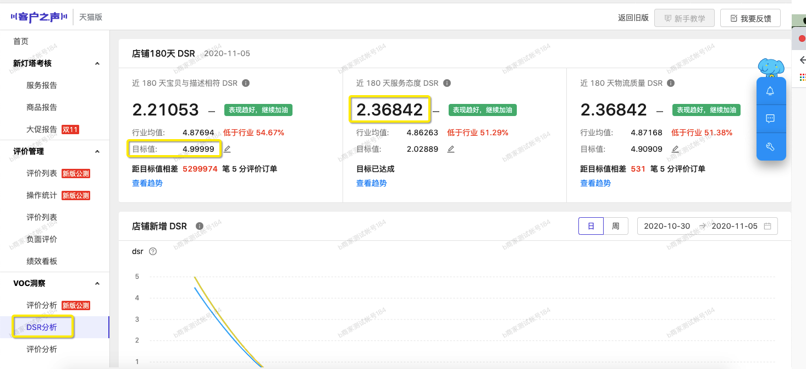The width and height of the screenshot is (806, 369).
Task: Open the date range picker starting 2020-10-30
Action: tap(707, 226)
